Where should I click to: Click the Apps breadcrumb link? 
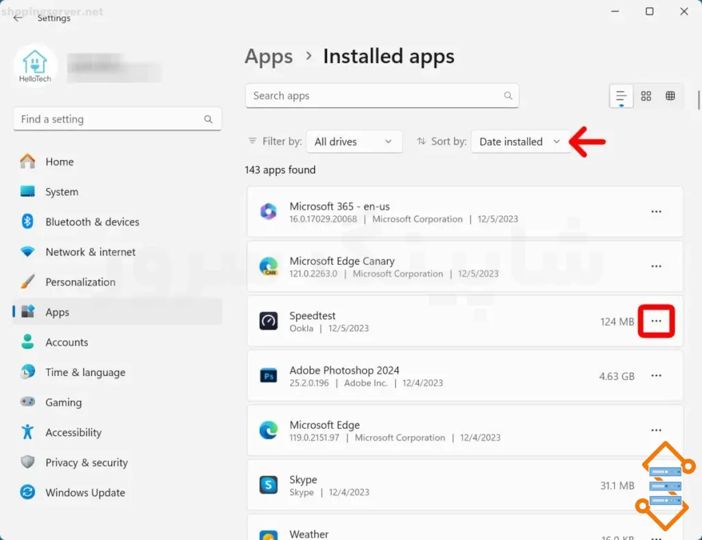click(269, 56)
